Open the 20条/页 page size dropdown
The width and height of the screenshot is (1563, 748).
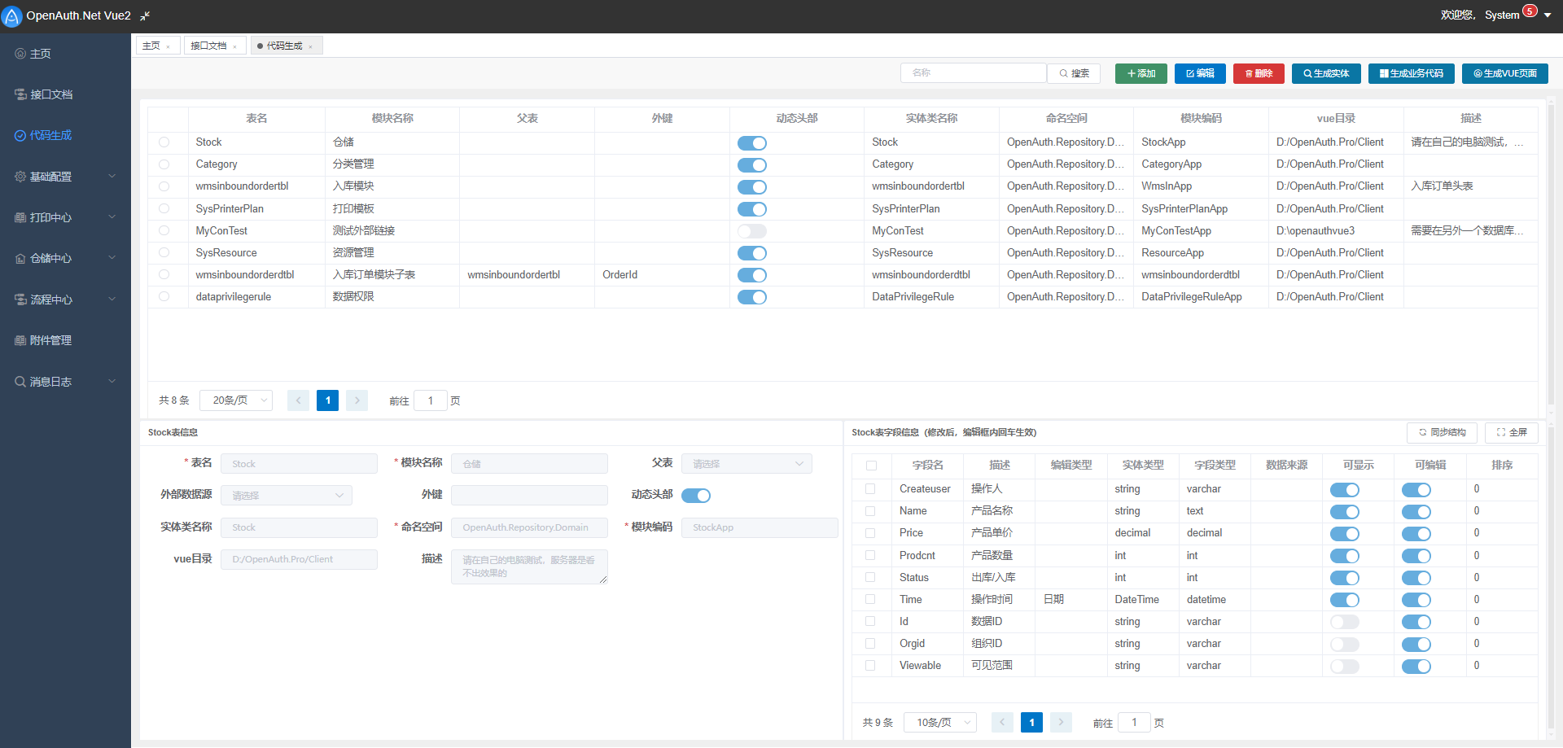tap(236, 400)
